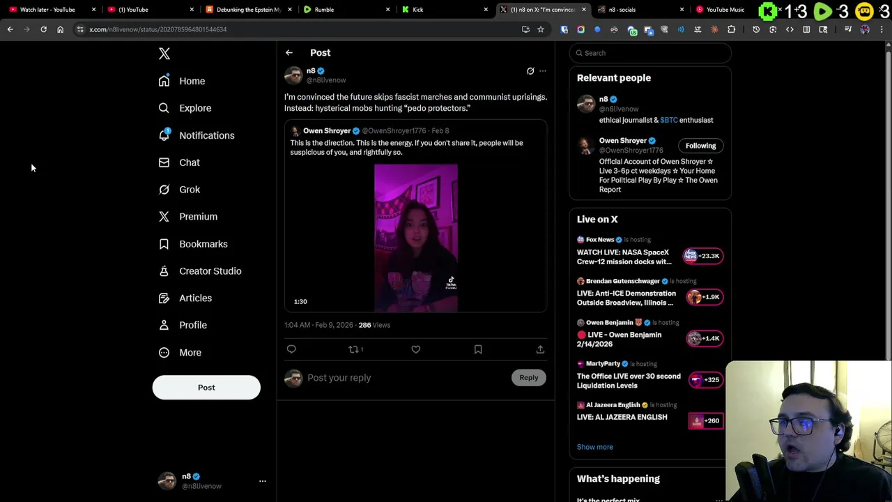This screenshot has width=892, height=502.
Task: Open Creator Studio from sidebar
Action: [x=200, y=271]
